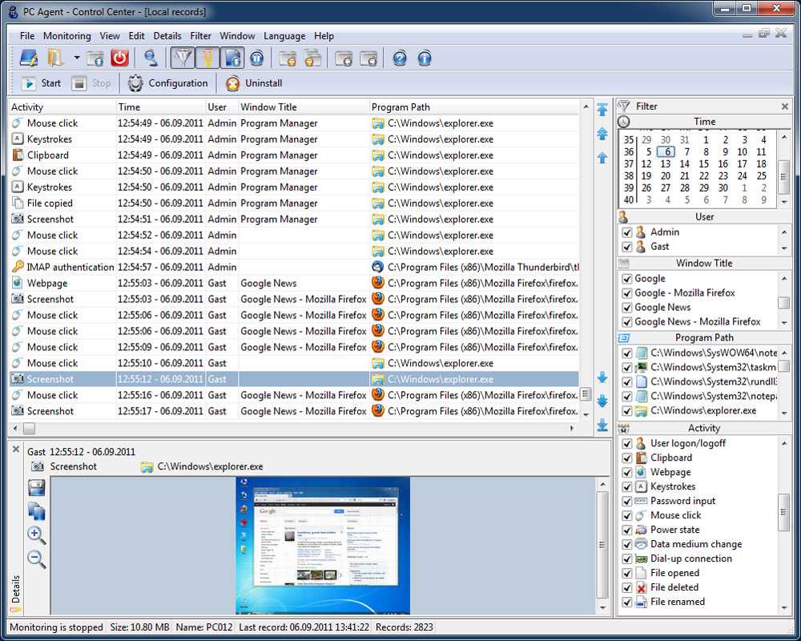The image size is (801, 641).
Task: Open the File menu
Action: [x=27, y=36]
